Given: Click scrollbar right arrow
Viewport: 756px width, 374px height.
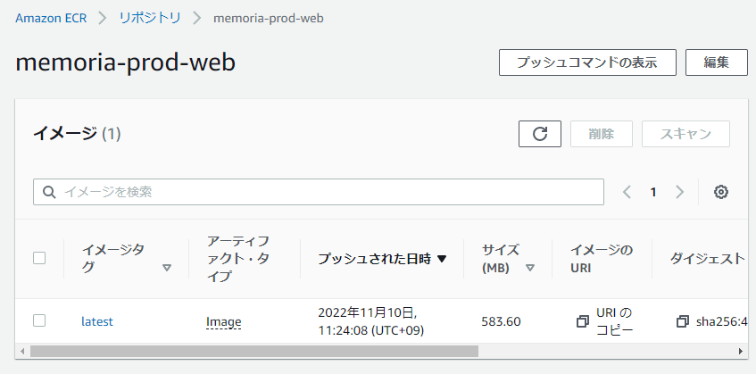Looking at the screenshot, I should [741, 352].
